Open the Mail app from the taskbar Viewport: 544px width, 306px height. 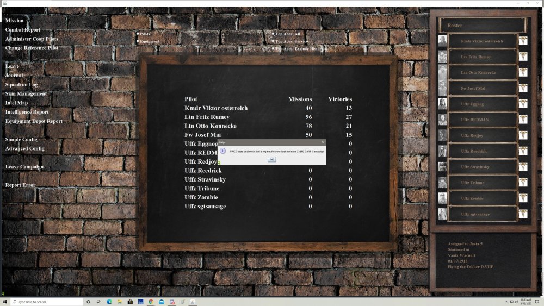(162, 302)
